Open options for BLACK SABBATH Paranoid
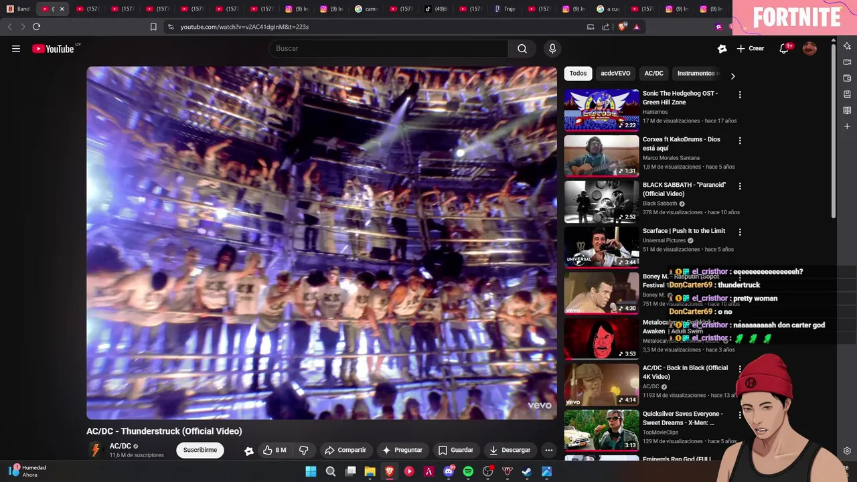Image resolution: width=857 pixels, height=482 pixels. pos(740,186)
